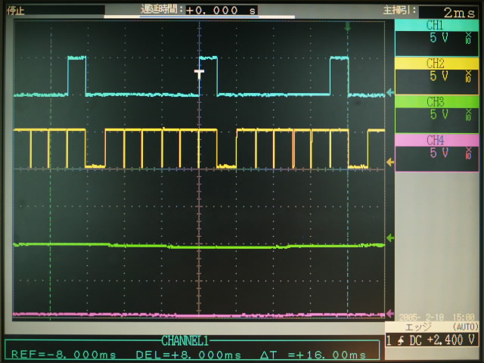Click the CH1 x10 probe indicator
This screenshot has height=363, width=484.
[x=468, y=41]
